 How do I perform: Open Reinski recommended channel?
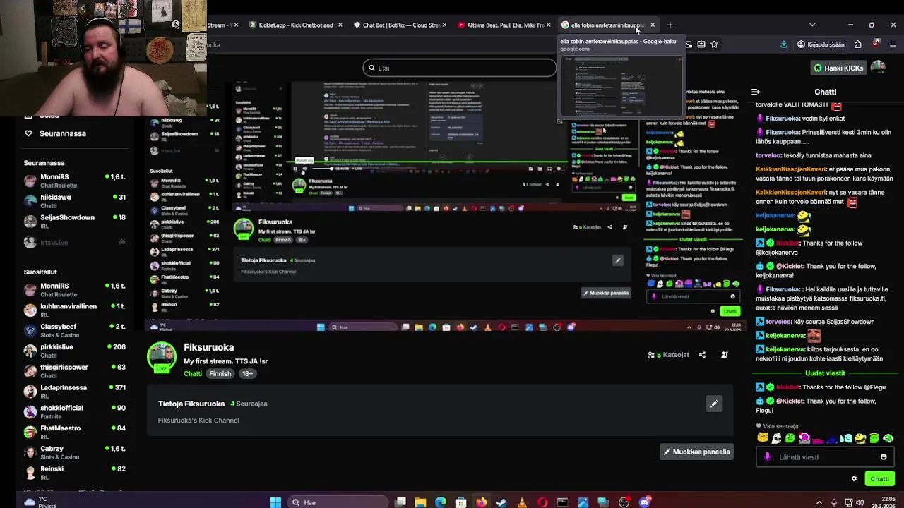[x=74, y=472]
